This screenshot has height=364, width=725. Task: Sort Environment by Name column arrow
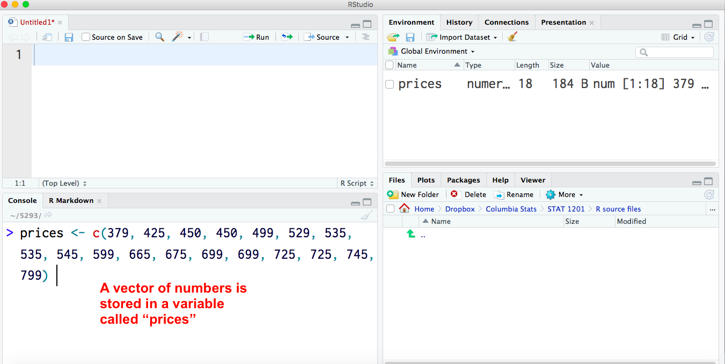point(457,65)
